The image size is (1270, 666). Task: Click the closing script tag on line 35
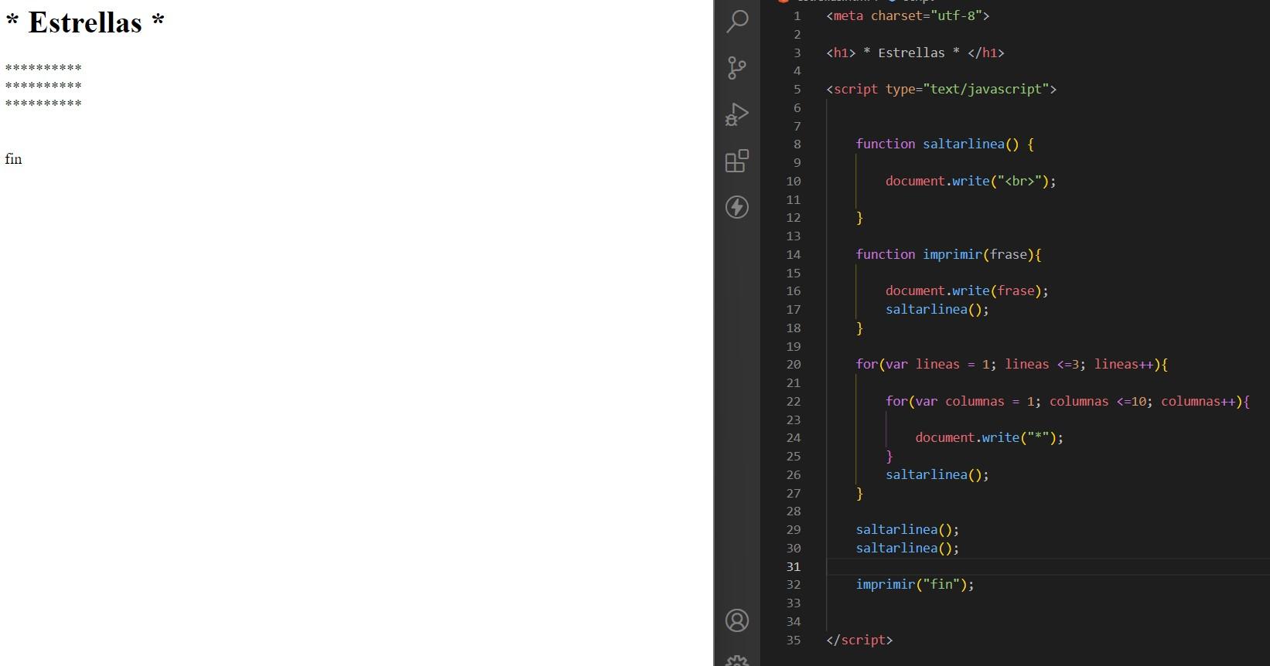pyautogui.click(x=859, y=640)
